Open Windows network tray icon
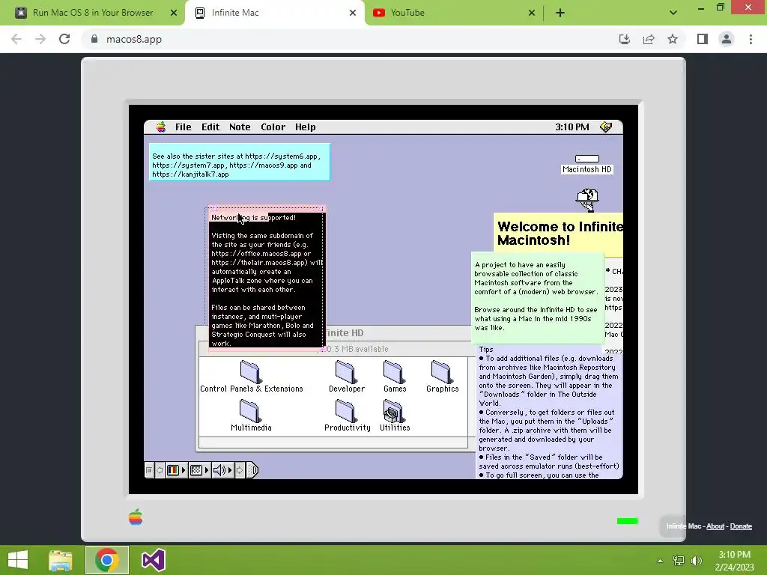The image size is (767, 575). 679,561
